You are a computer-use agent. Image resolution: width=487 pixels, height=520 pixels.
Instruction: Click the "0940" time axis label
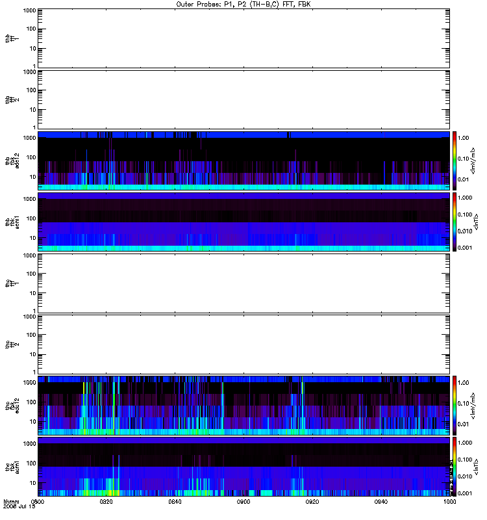coord(381,501)
